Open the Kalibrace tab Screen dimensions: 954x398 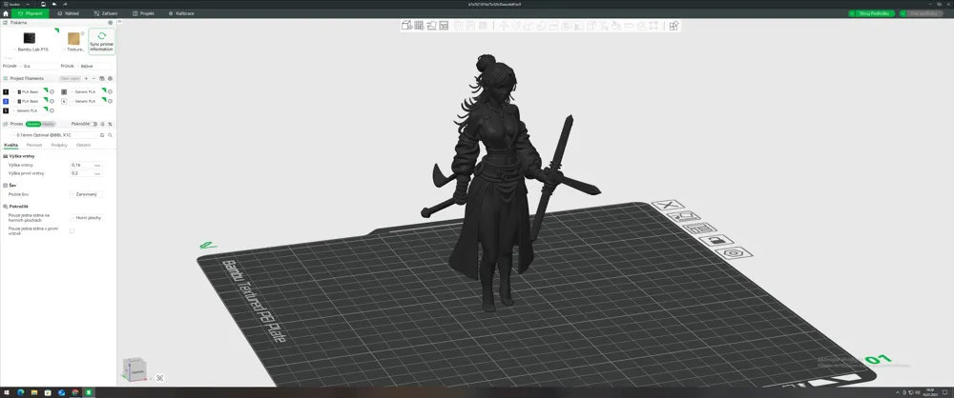(x=181, y=13)
